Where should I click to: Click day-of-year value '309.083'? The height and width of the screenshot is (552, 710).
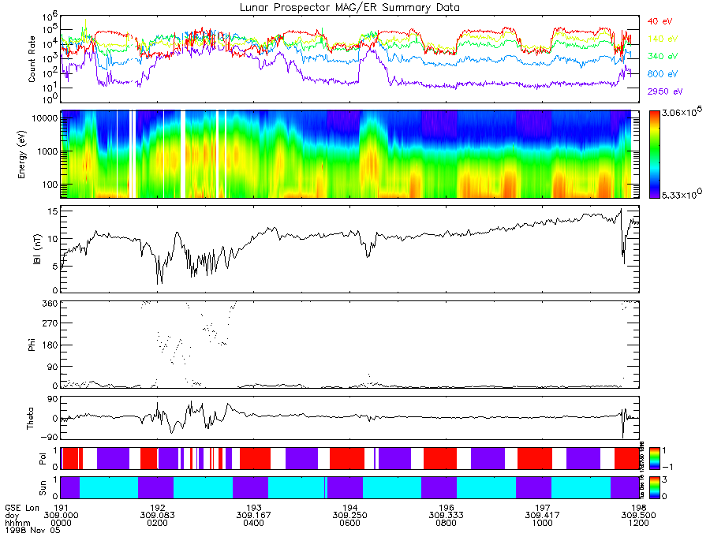pos(157,516)
